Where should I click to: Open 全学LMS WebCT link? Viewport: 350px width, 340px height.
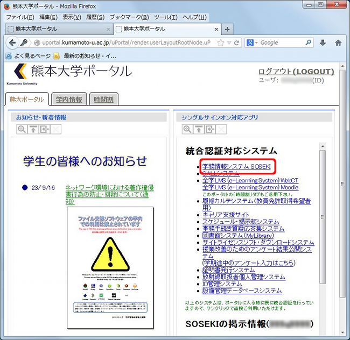click(250, 180)
